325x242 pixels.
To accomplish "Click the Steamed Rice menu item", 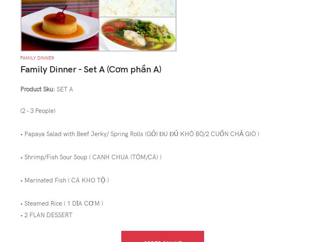I will pyautogui.click(x=43, y=204).
